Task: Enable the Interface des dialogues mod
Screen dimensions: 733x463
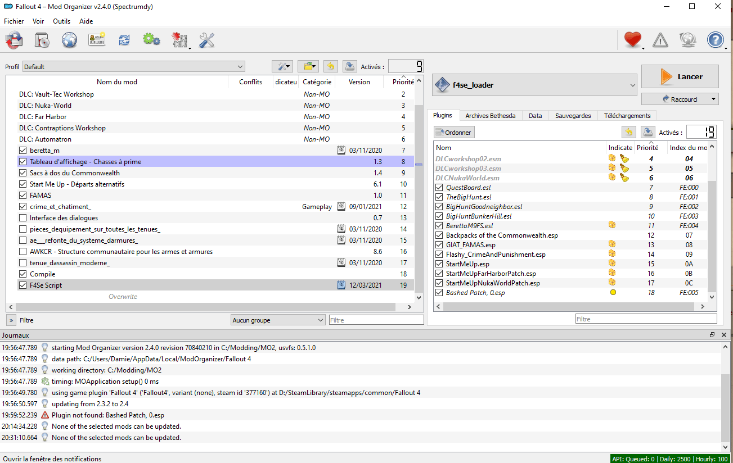Action: pos(23,218)
